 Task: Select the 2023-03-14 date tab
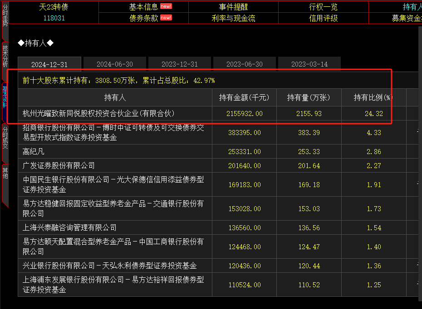[x=309, y=64]
